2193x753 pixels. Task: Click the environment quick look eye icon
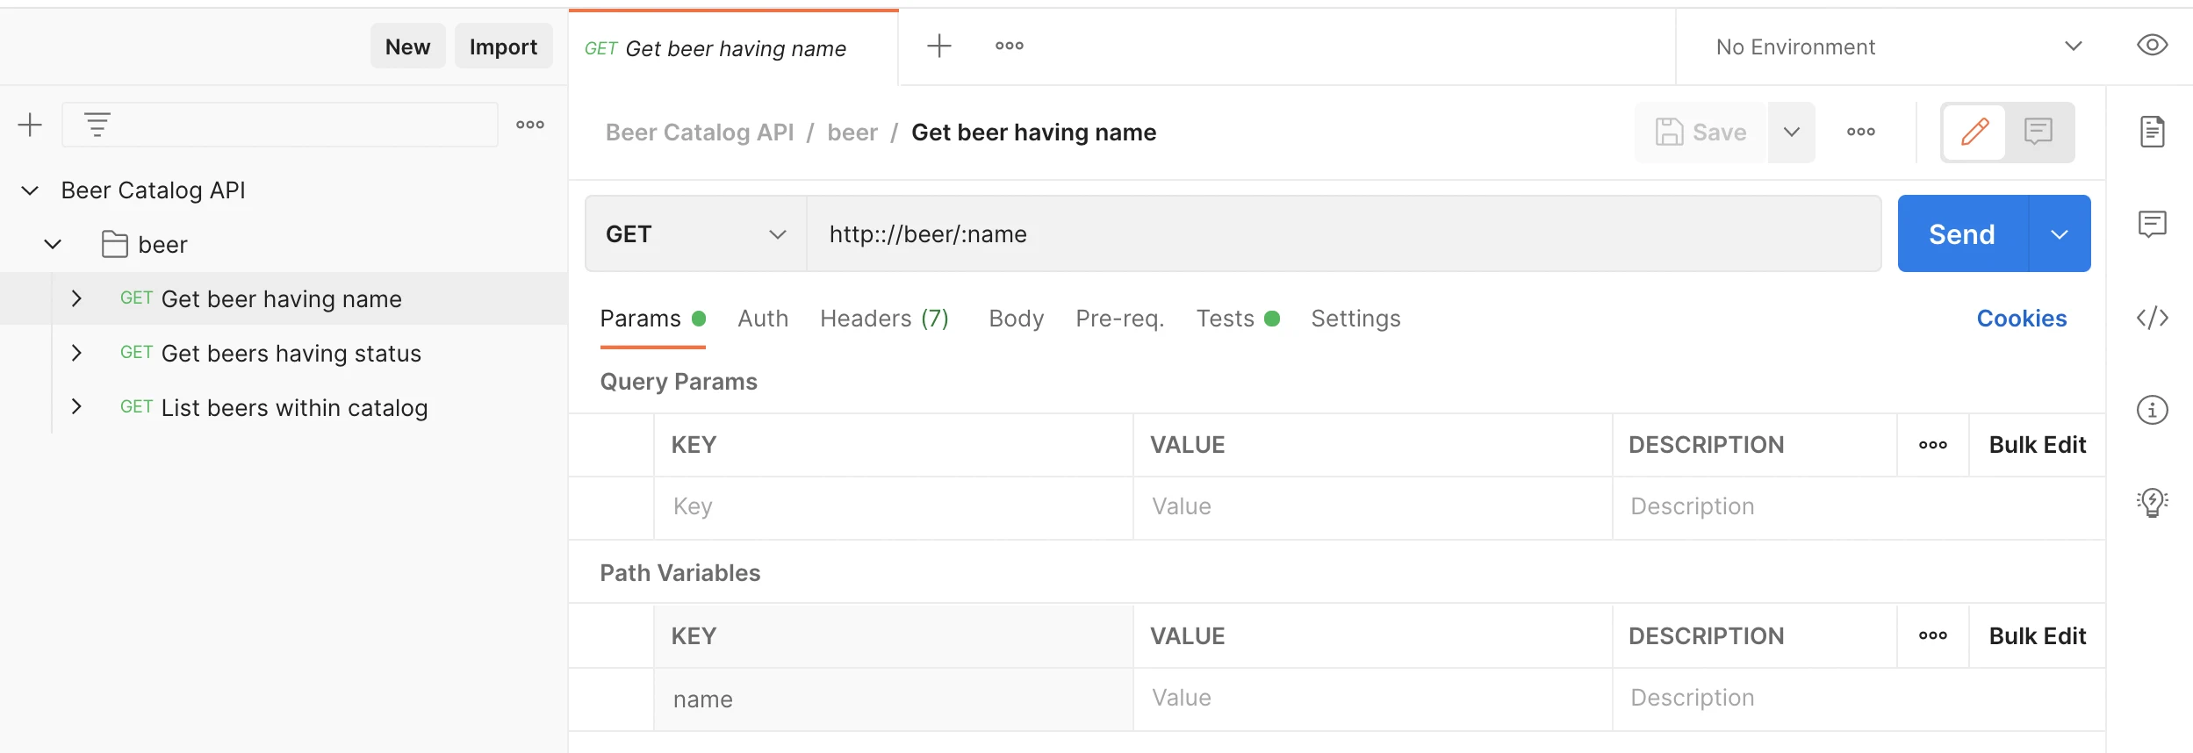tap(2152, 46)
